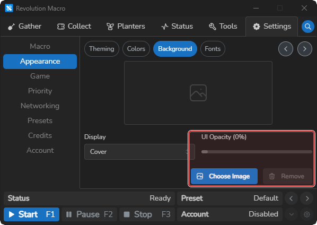Viewport: 317px width, 225px height.
Task: Click the Revolution Macro app logo
Action: click(9, 8)
